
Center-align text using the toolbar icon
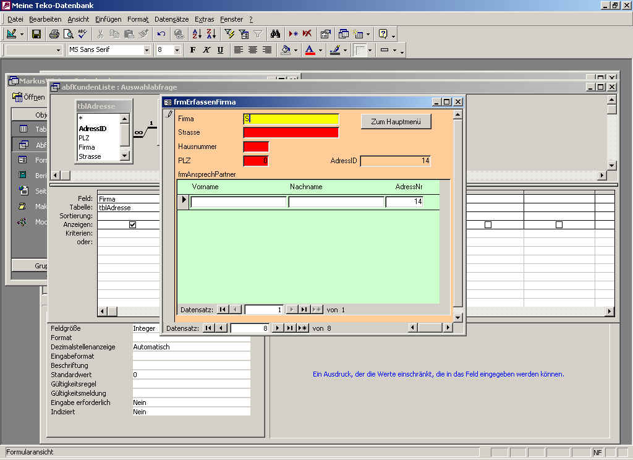point(253,50)
